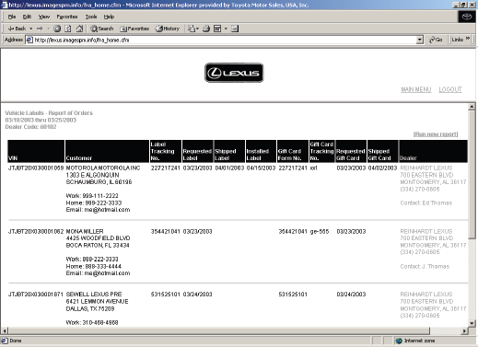Click the Back toolbar button

[x=17, y=29]
